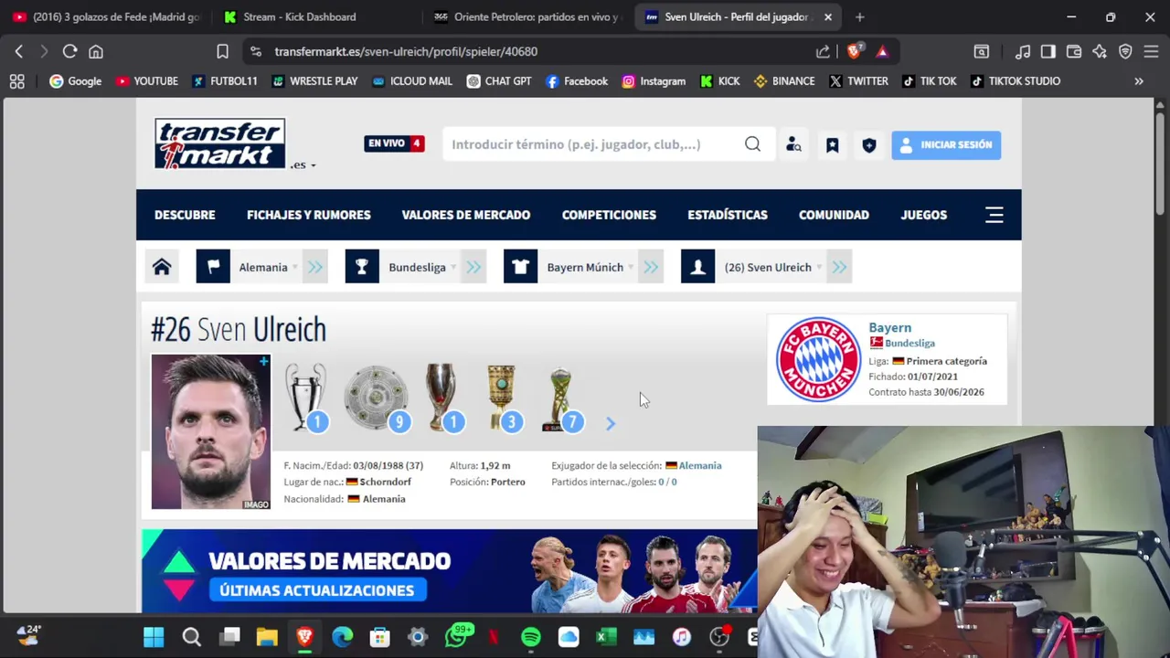Open the Transfermarkt bookmark watchlist icon

832,145
